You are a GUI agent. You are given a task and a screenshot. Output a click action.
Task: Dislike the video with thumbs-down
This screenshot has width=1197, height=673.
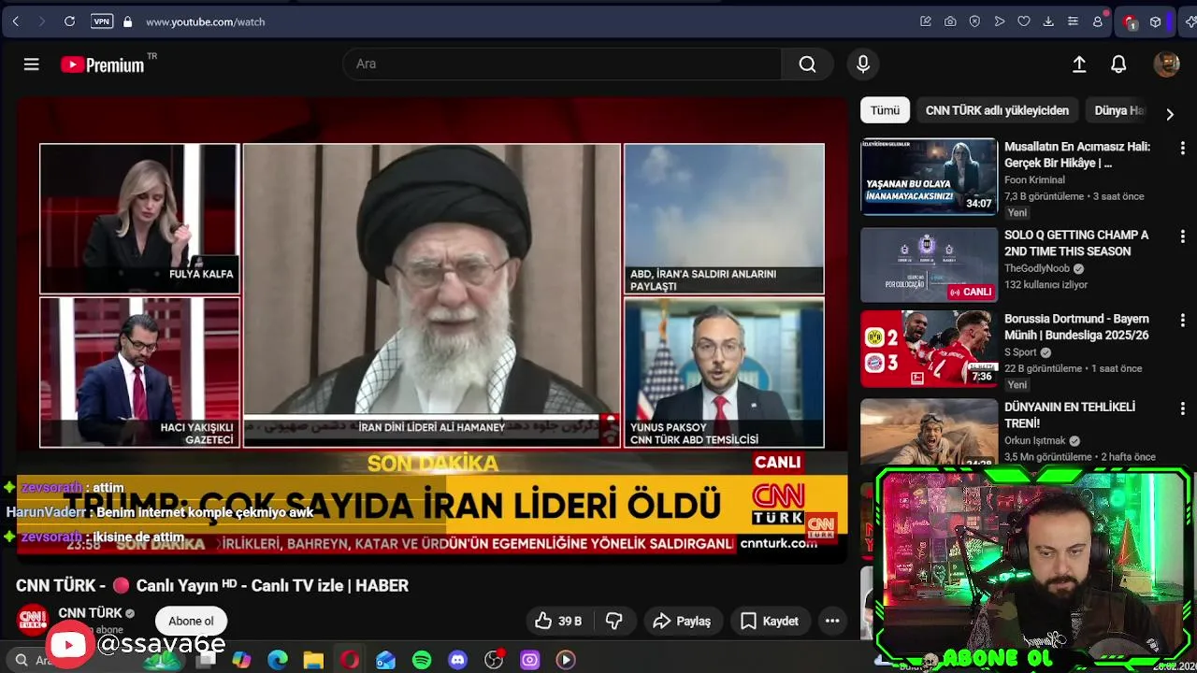point(614,621)
